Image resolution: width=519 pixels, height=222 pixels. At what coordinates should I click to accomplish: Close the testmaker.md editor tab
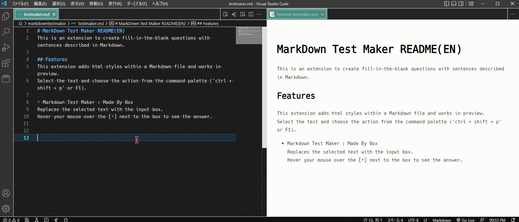point(54,14)
